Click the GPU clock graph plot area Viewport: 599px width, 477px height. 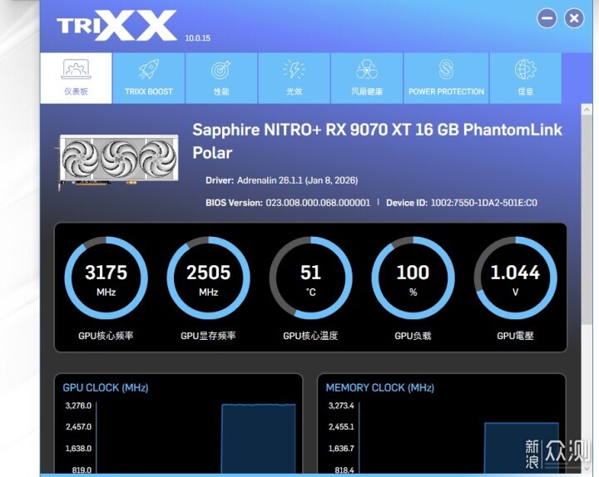(x=196, y=438)
